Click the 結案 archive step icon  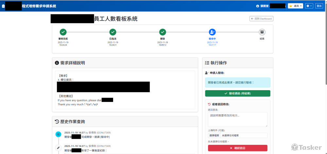(262, 32)
